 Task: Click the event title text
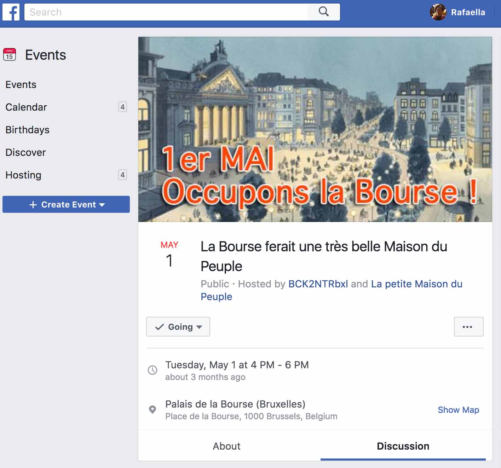(324, 256)
